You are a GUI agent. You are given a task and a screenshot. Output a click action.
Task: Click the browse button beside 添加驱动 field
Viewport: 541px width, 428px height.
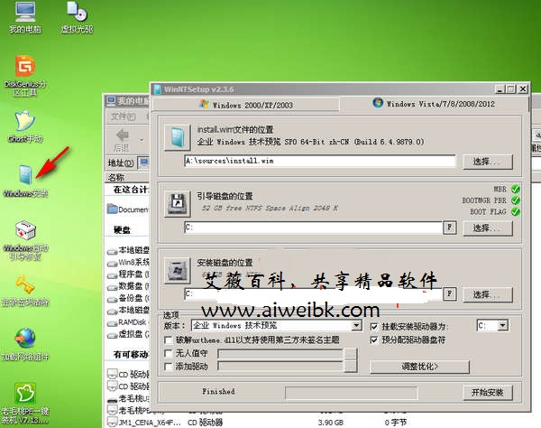click(351, 367)
